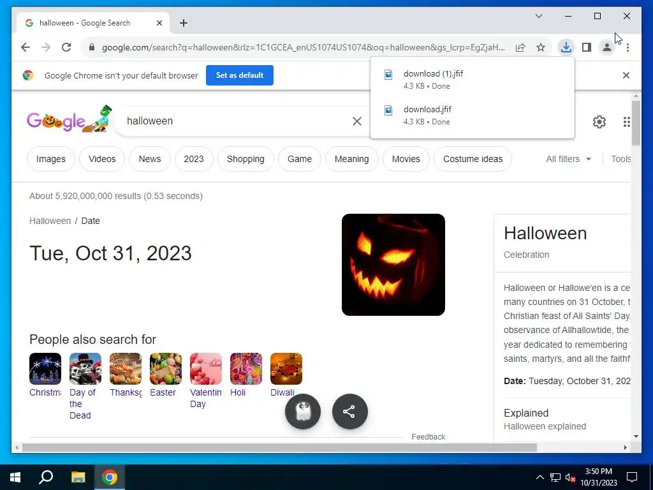Click the horizontal scrollbar right arrow
The image size is (653, 490).
(625, 447)
